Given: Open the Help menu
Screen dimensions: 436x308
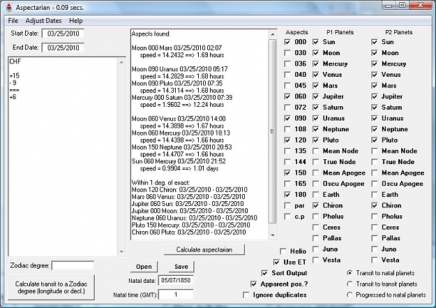Looking at the screenshot, I should 75,21.
